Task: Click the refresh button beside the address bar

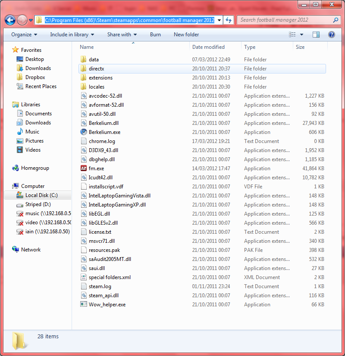Action: 229,20
